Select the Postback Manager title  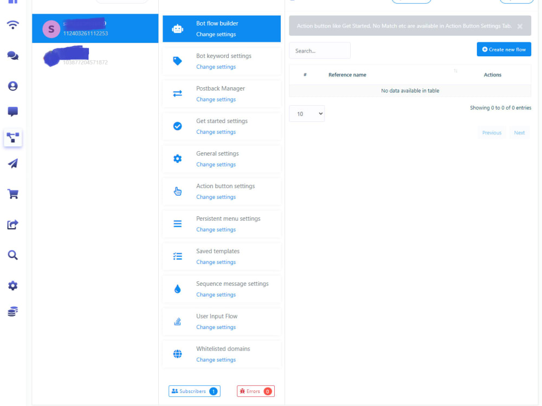[x=220, y=88]
